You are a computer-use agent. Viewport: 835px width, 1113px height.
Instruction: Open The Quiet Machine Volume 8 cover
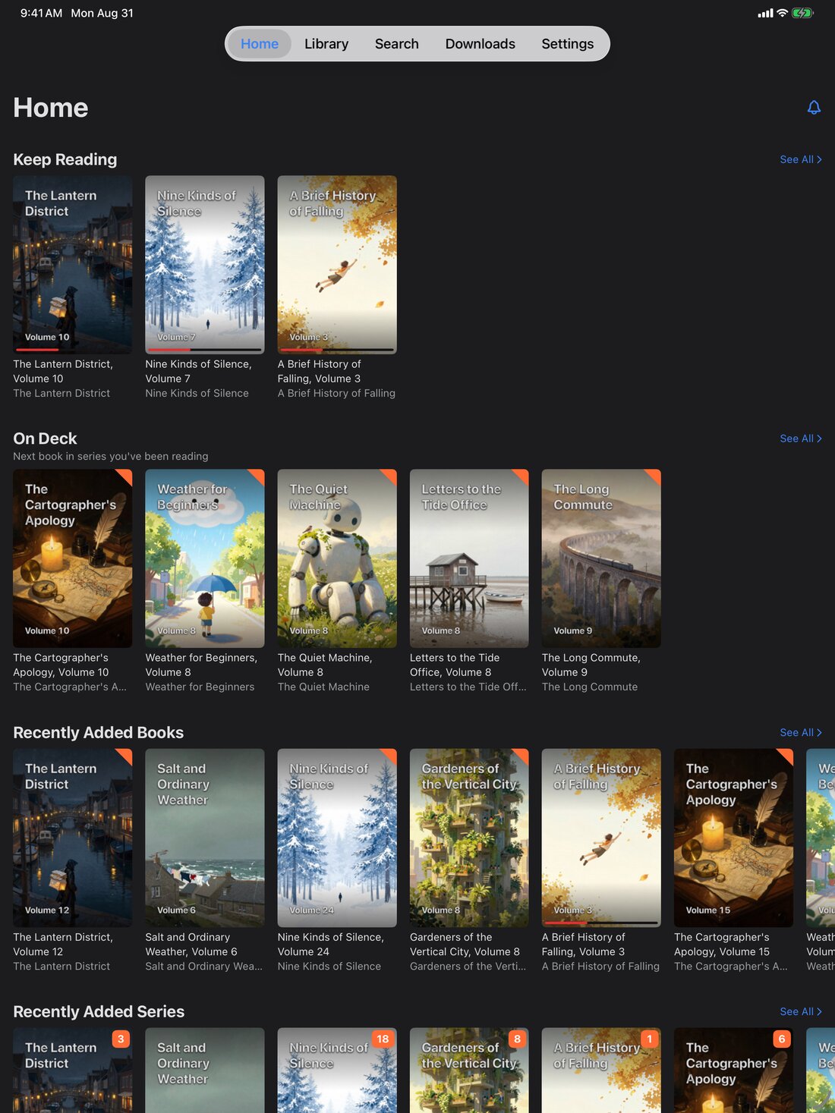(337, 558)
